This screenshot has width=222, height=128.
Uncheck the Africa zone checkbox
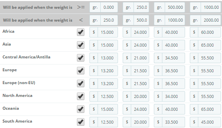(x=81, y=32)
